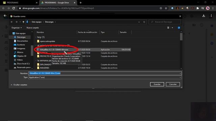This screenshot has height=121, width=216.
Task: Click the address bar URL
Action: tap(58, 8)
